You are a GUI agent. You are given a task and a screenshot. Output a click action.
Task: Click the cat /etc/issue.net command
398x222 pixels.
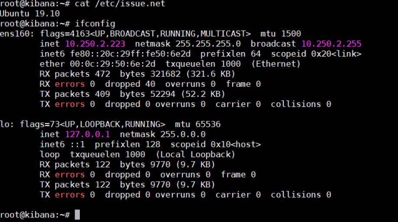[120, 4]
